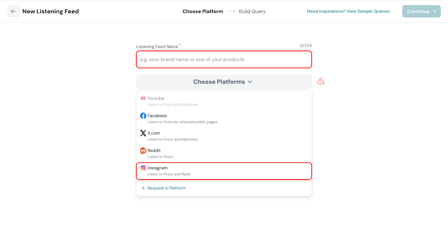448x241 pixels.
Task: Click the Facebook logo icon
Action: 143,116
